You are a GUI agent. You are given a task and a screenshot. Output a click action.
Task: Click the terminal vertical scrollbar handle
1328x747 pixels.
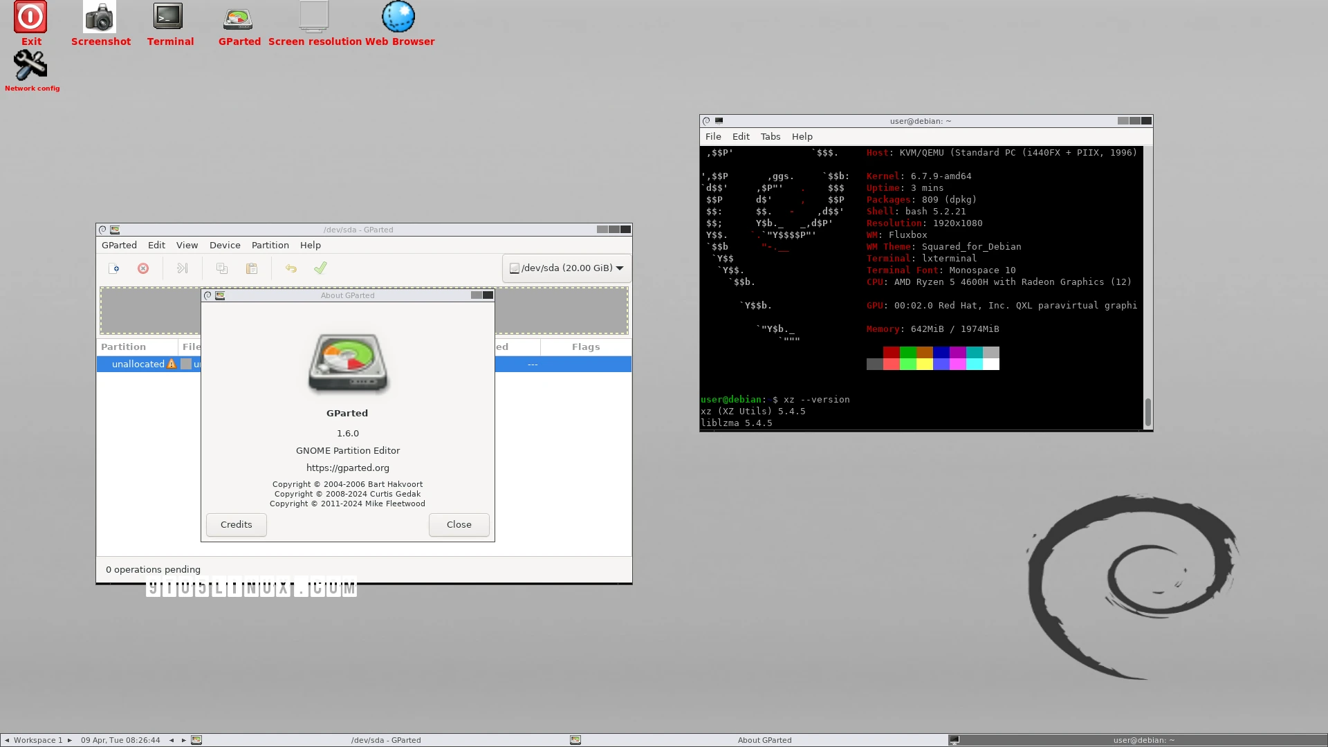(x=1147, y=412)
